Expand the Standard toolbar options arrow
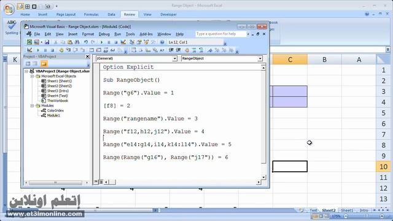 click(225, 44)
